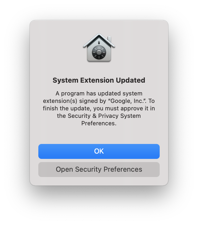Dismiss the alert using the blue OK button
Screen dimensions: 198x225
tap(99, 151)
